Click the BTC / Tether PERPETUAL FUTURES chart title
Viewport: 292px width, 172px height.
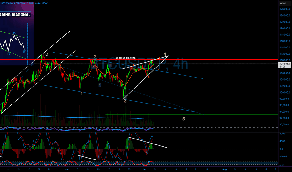24,3
